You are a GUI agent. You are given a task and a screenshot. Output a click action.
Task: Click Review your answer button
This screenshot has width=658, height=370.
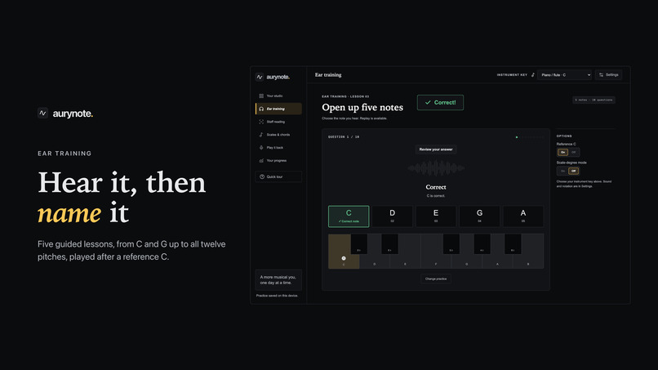[436, 149]
